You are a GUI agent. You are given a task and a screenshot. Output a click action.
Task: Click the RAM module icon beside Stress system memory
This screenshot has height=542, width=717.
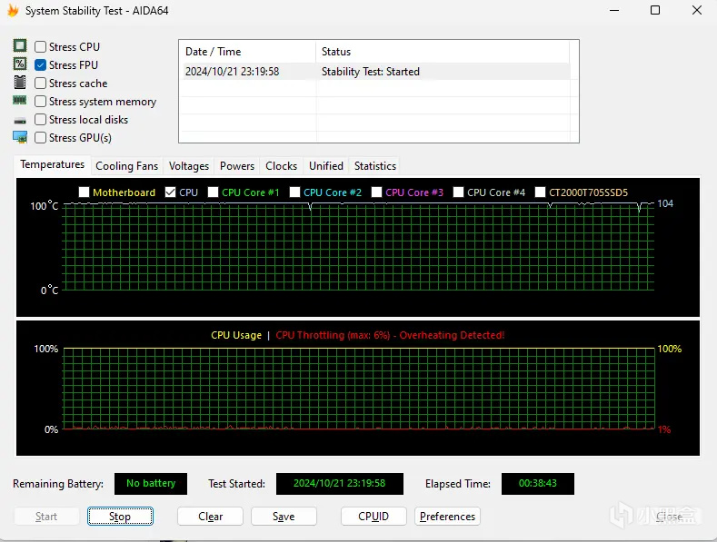(x=20, y=101)
